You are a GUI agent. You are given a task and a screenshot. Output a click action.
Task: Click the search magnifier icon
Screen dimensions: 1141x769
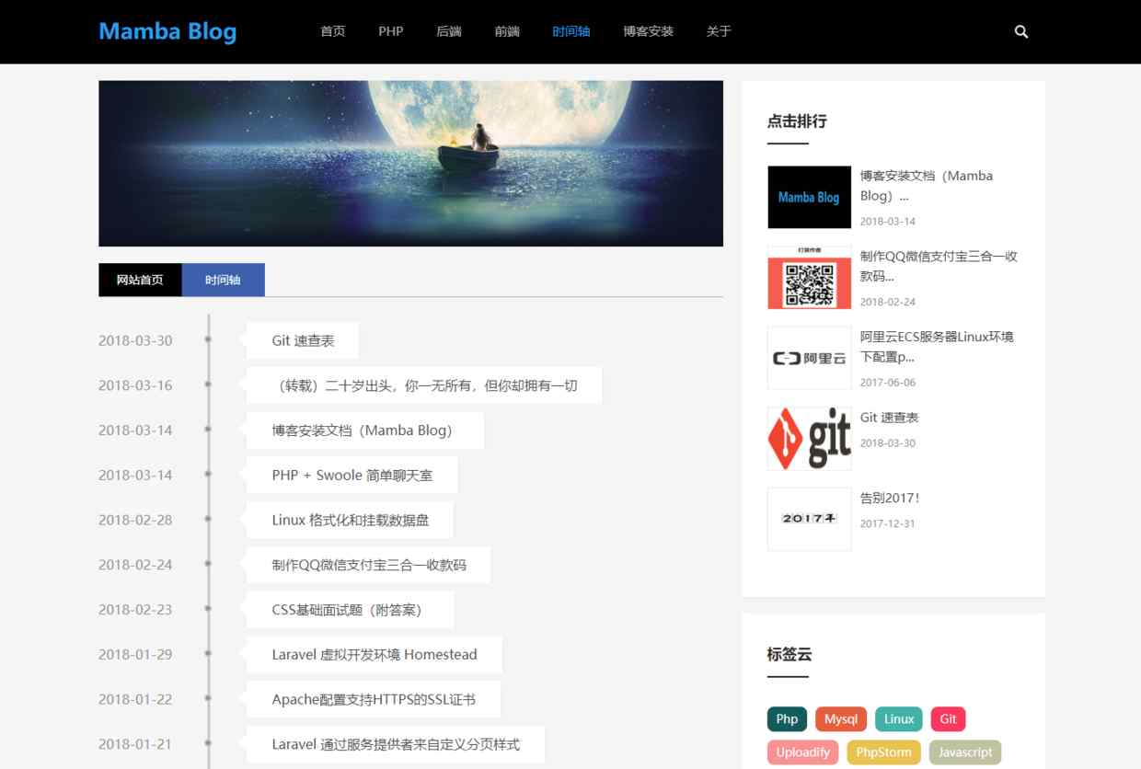click(1020, 31)
